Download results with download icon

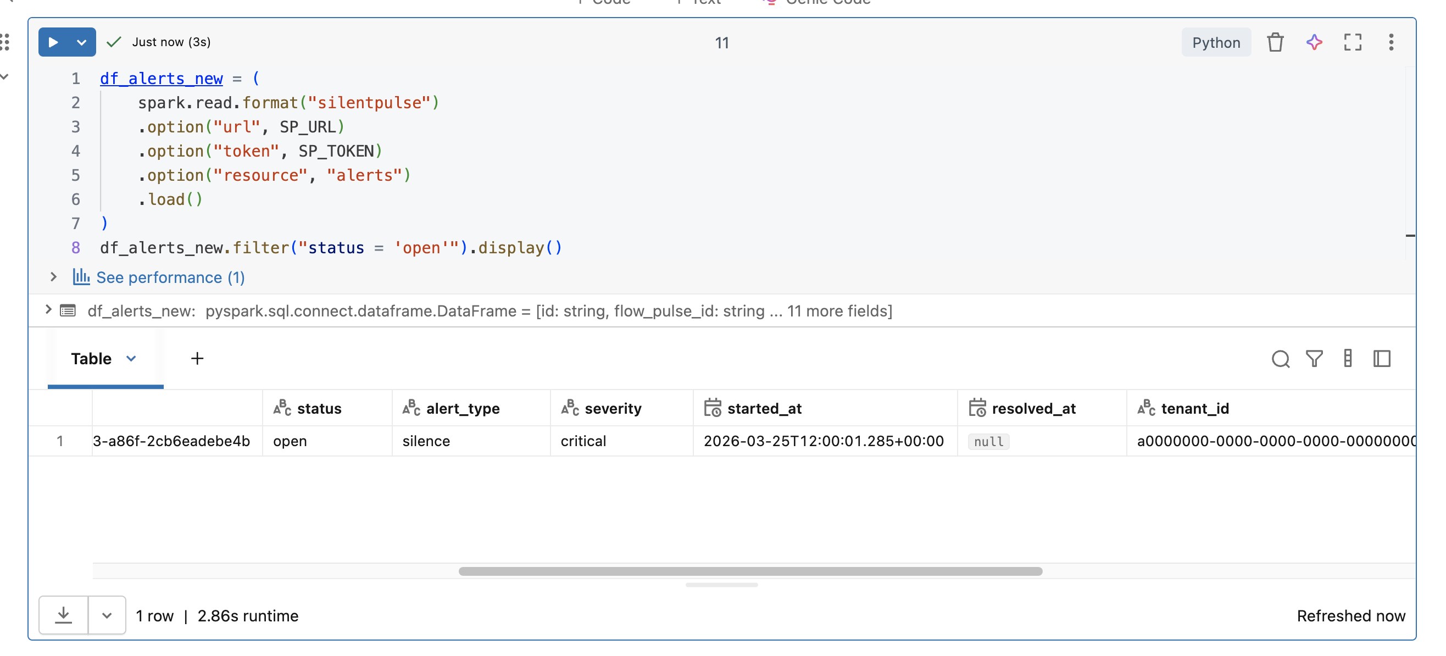click(63, 615)
